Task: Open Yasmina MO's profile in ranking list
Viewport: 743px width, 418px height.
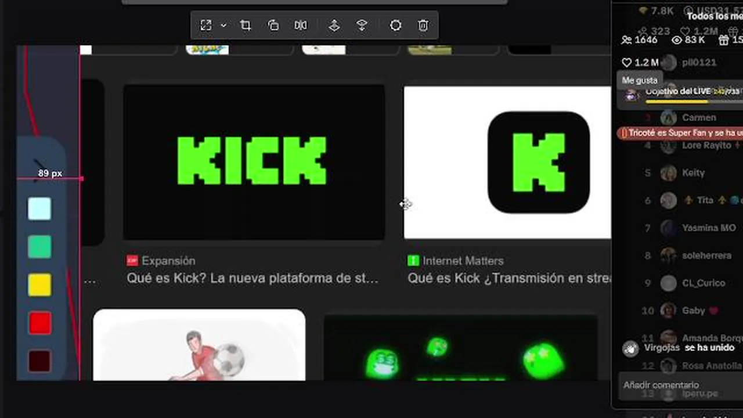Action: (709, 228)
